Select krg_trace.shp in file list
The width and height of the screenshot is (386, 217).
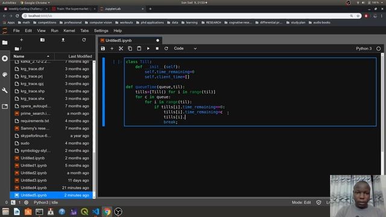coord(51,91)
